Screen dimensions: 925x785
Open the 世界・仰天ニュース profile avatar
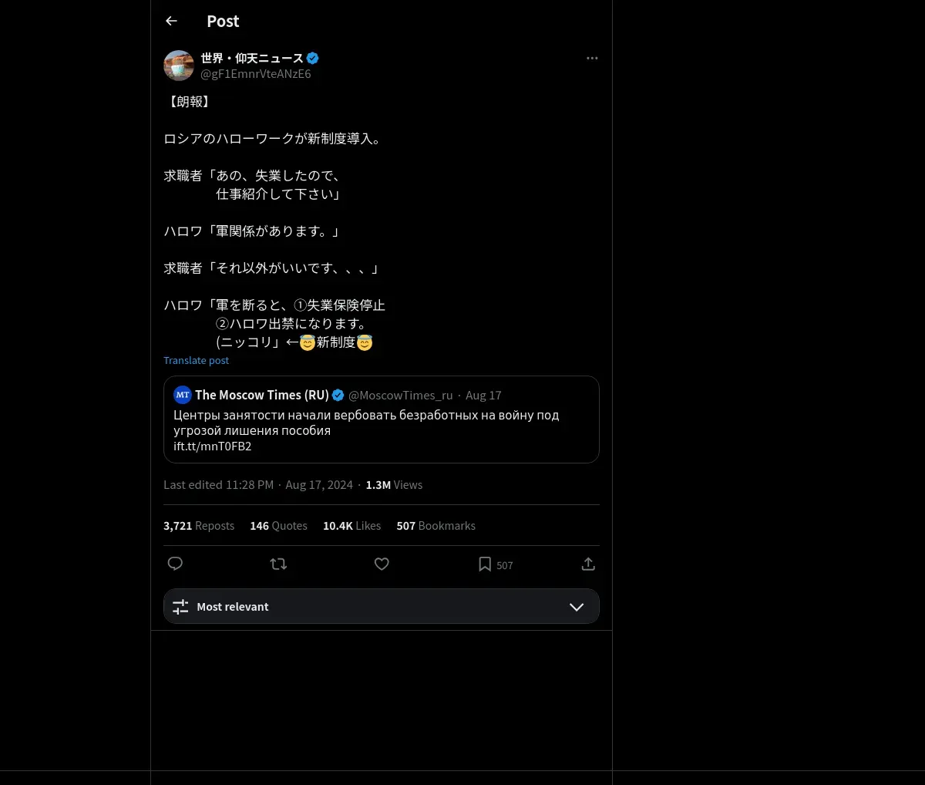click(179, 66)
